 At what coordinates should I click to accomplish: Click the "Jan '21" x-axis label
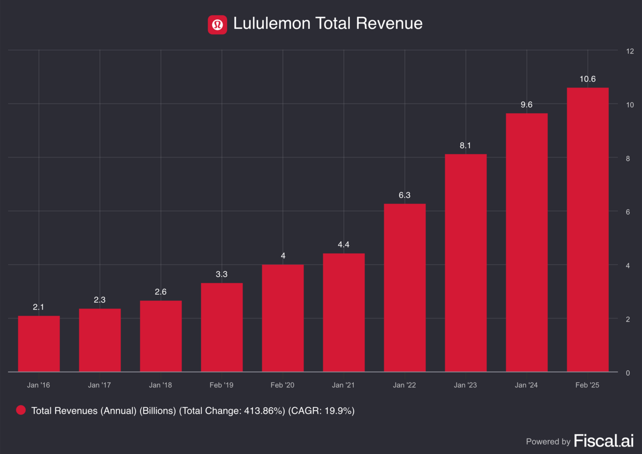pyautogui.click(x=344, y=385)
